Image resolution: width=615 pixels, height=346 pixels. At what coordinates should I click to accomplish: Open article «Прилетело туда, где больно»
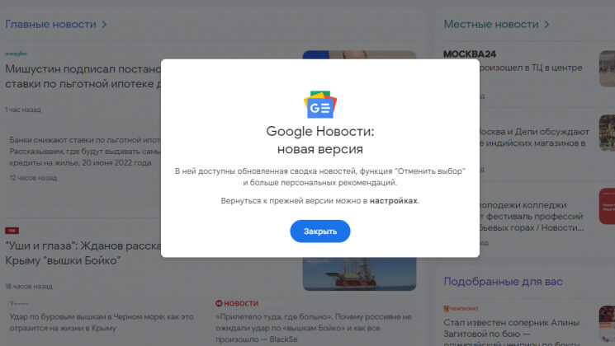coord(314,328)
